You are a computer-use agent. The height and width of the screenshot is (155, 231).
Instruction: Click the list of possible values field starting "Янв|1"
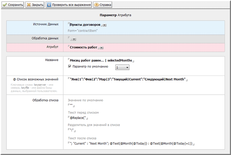[x=128, y=79]
